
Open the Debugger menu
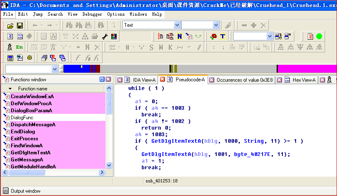93,14
